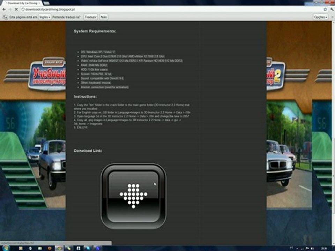Click the Instructions heading
335x251 pixels.
click(85, 97)
